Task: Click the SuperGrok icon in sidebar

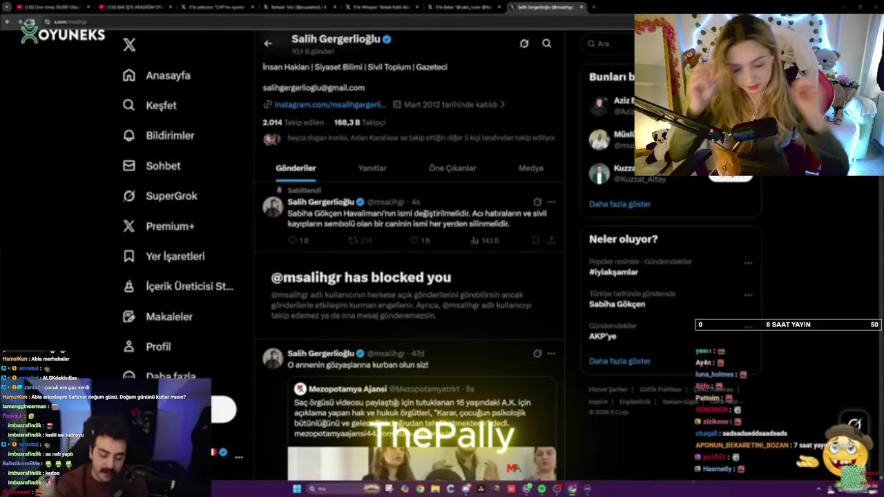Action: coord(129,196)
